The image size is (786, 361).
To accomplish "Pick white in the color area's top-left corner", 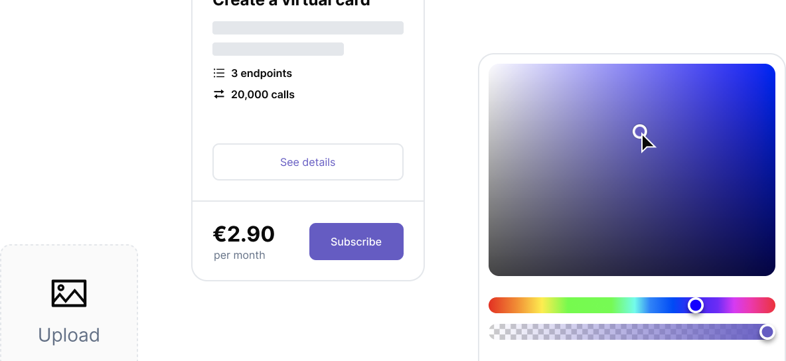I will [x=492, y=67].
